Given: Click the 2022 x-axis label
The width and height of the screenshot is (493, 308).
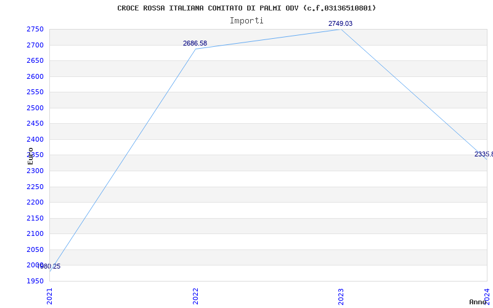Looking at the screenshot, I should coord(195,296).
